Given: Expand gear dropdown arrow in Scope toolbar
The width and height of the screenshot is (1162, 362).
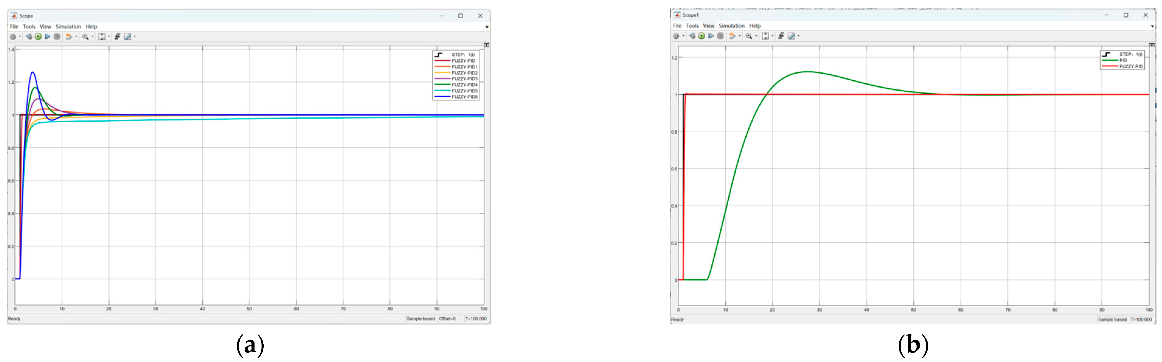Looking at the screenshot, I should 20,37.
